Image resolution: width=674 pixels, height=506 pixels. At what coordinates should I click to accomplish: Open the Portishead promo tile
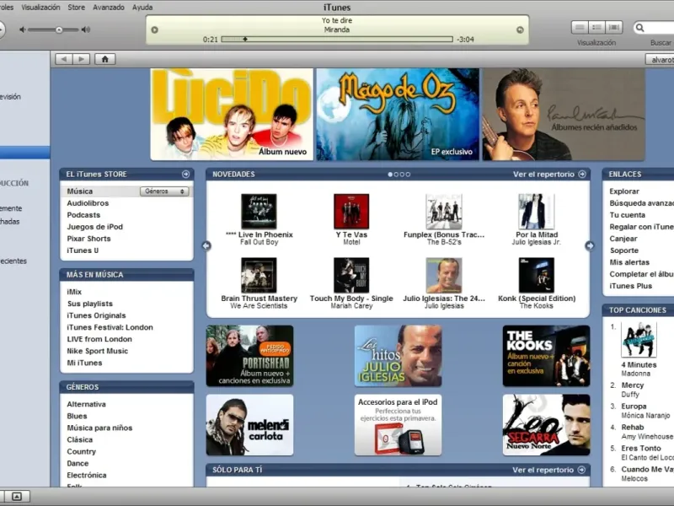point(249,356)
